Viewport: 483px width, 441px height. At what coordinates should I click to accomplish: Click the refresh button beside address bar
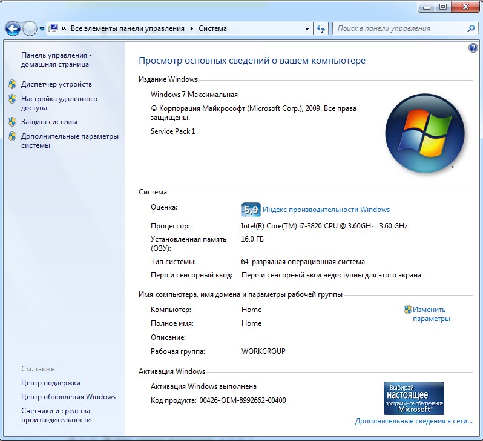click(321, 28)
